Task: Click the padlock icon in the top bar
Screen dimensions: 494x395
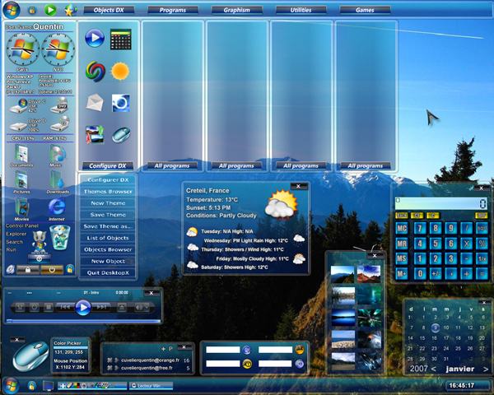Action: coord(32,10)
